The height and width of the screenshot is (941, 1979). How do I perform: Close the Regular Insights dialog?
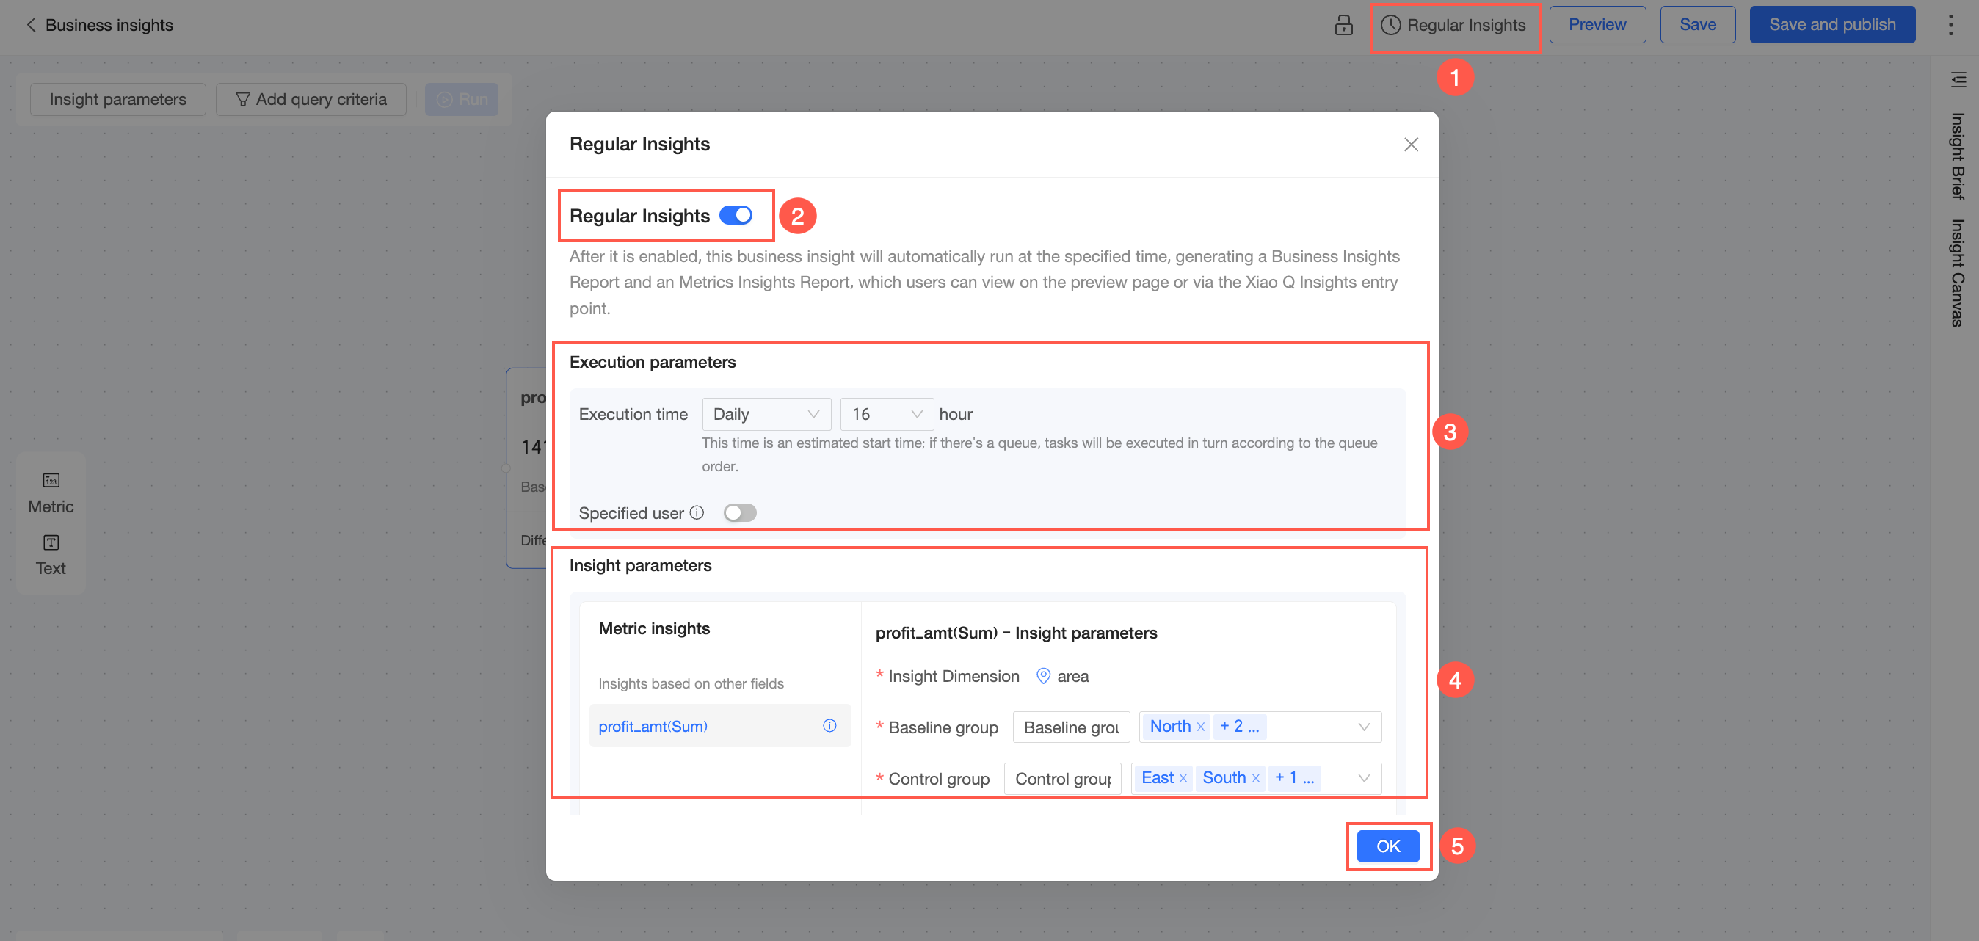pos(1411,145)
